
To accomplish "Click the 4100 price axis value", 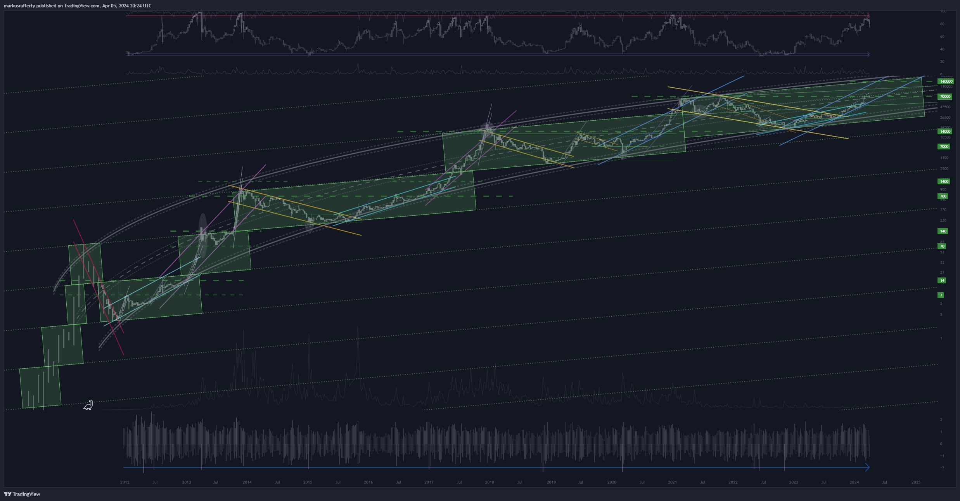I will click(944, 158).
